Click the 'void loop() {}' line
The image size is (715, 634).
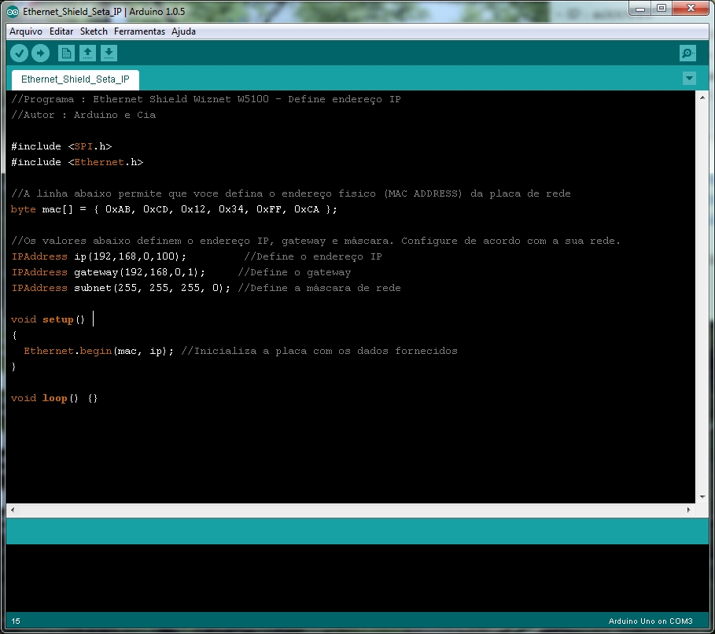(54, 398)
